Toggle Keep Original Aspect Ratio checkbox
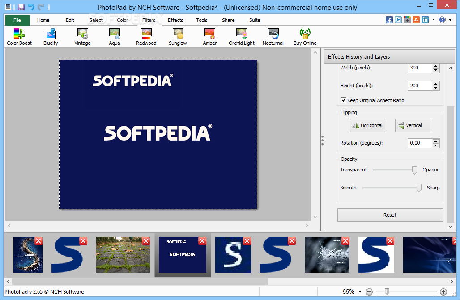 343,100
